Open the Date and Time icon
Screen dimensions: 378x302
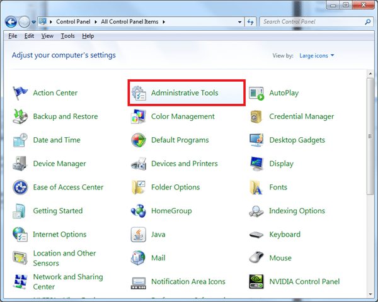20,140
